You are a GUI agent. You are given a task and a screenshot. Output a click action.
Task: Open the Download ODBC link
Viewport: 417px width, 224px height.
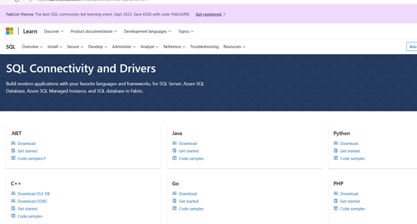click(x=32, y=201)
